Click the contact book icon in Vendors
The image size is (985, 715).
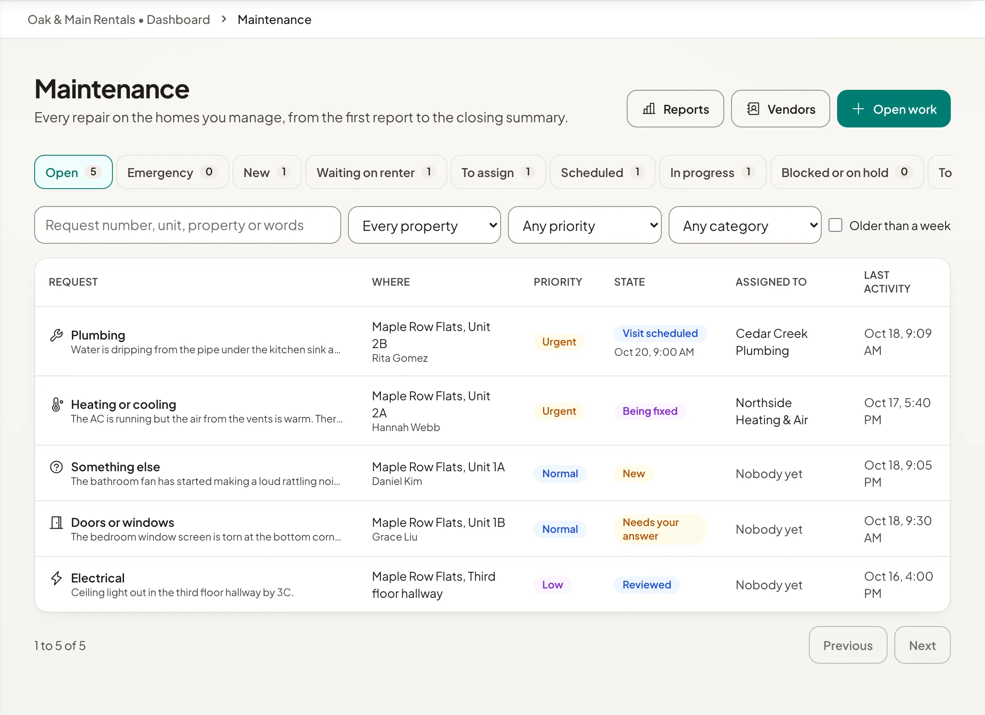click(x=753, y=109)
